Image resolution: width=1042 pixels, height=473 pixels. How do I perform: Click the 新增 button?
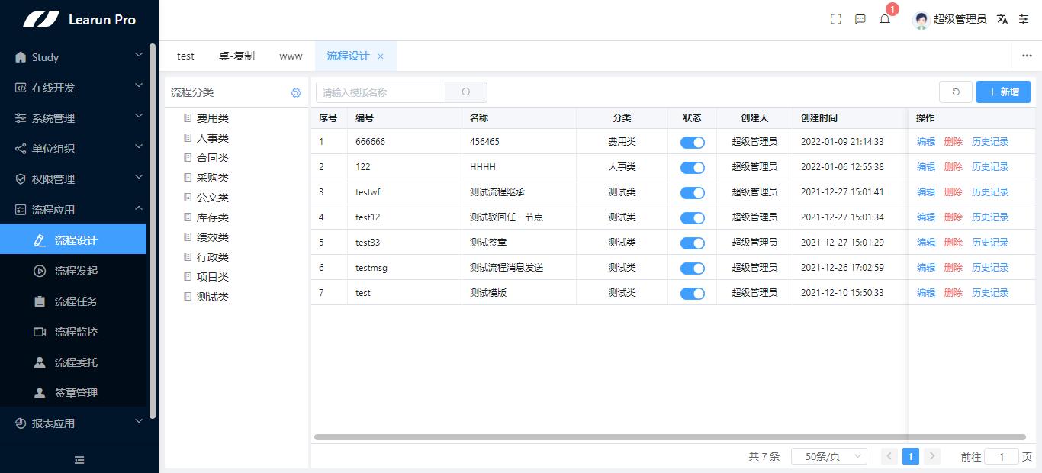(1002, 91)
